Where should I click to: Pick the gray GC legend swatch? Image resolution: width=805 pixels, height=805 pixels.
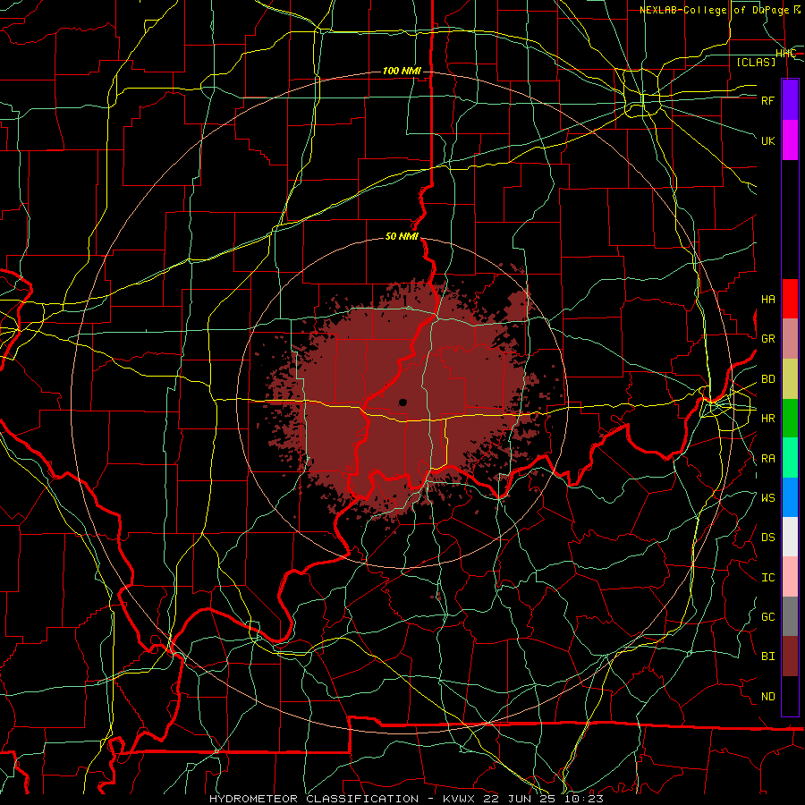[x=790, y=616]
